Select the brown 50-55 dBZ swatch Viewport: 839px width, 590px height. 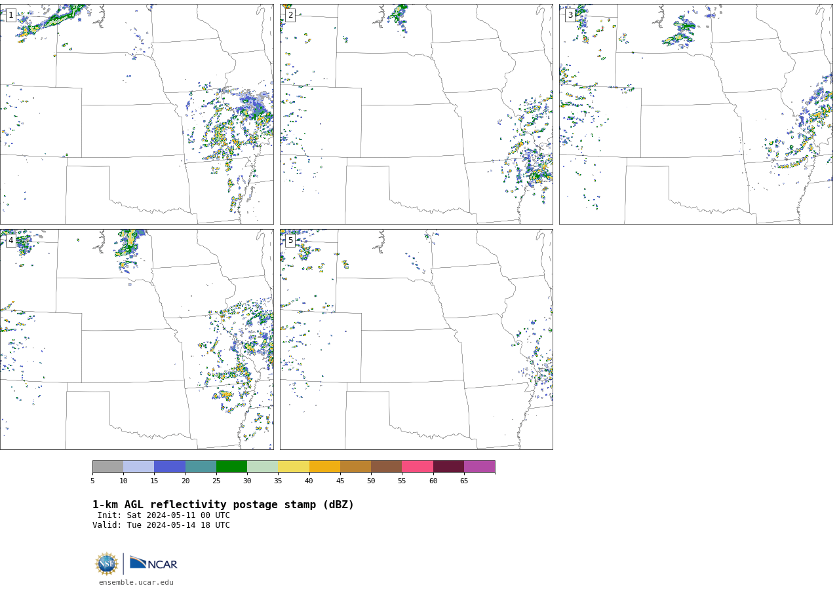click(x=387, y=467)
